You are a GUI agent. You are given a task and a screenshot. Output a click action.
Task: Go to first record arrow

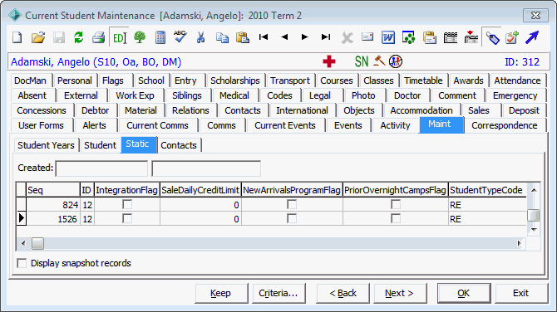coord(264,37)
